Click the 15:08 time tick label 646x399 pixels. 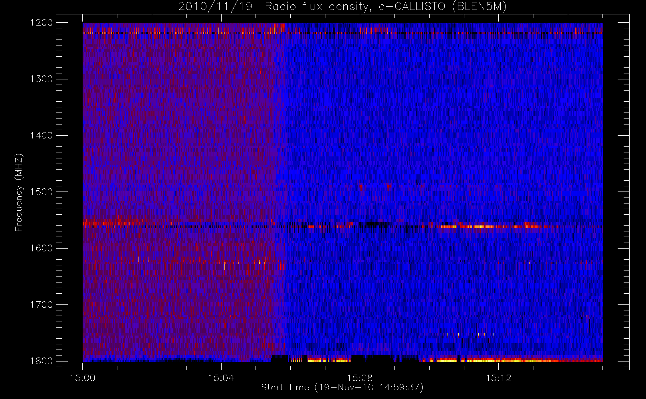360,378
